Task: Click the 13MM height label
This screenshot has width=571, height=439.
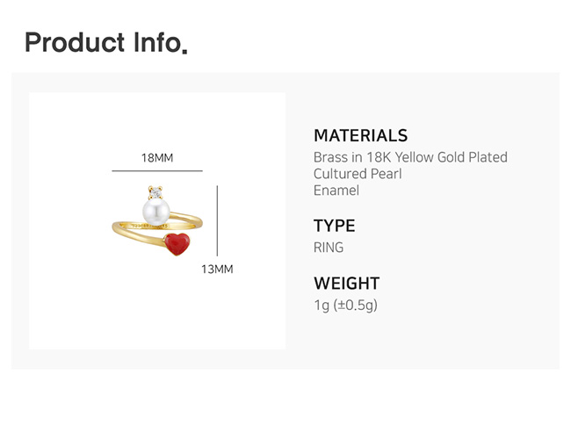Action: point(217,270)
